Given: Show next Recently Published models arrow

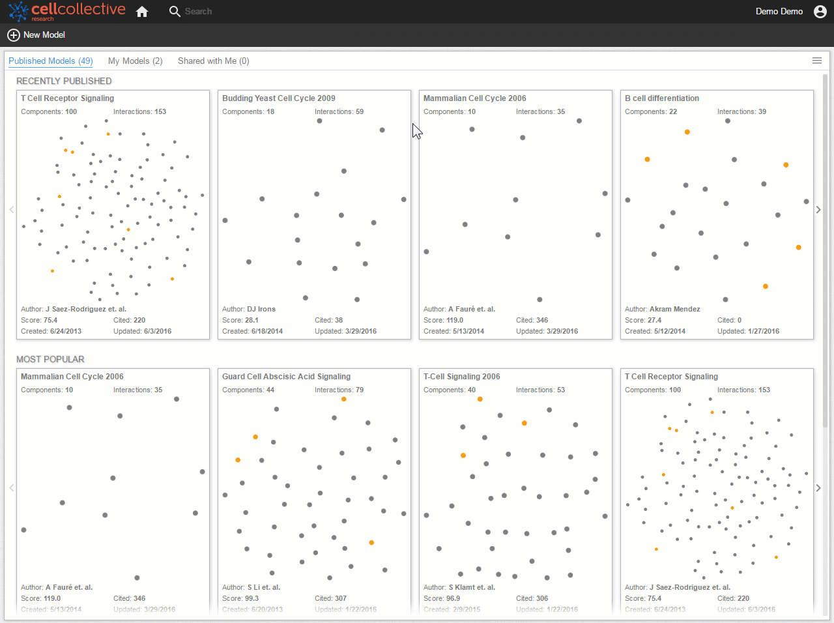Looking at the screenshot, I should (818, 210).
